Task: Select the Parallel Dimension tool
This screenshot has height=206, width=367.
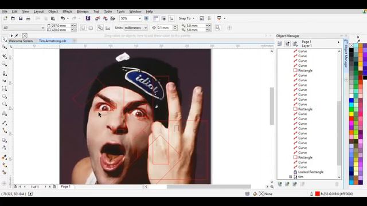Action: tap(4, 122)
